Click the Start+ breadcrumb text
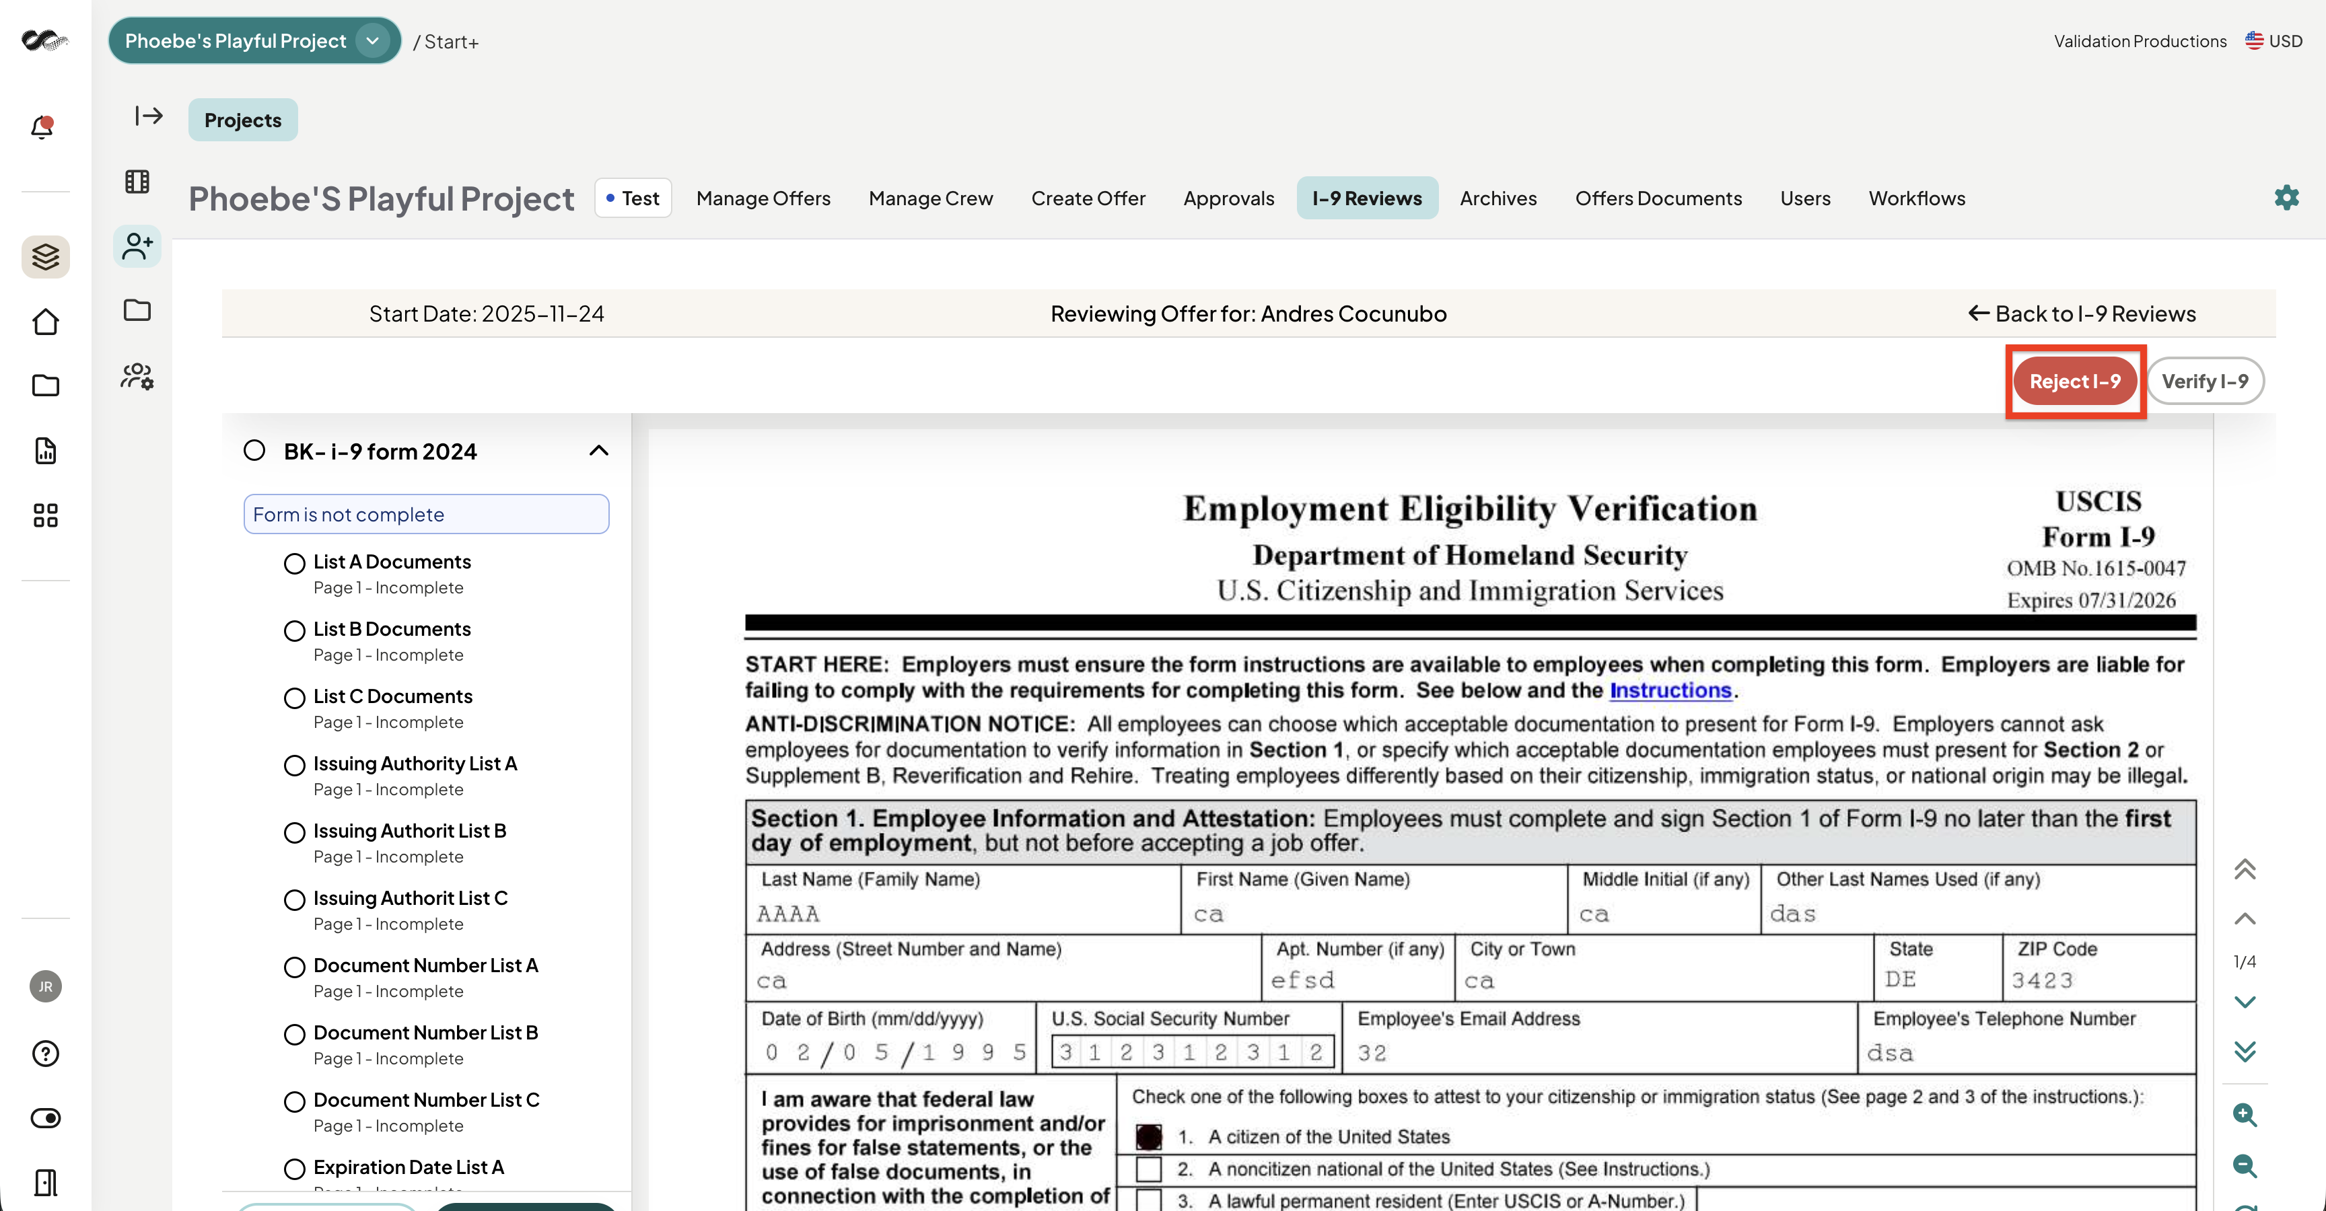Viewport: 2326px width, 1211px height. 452,42
